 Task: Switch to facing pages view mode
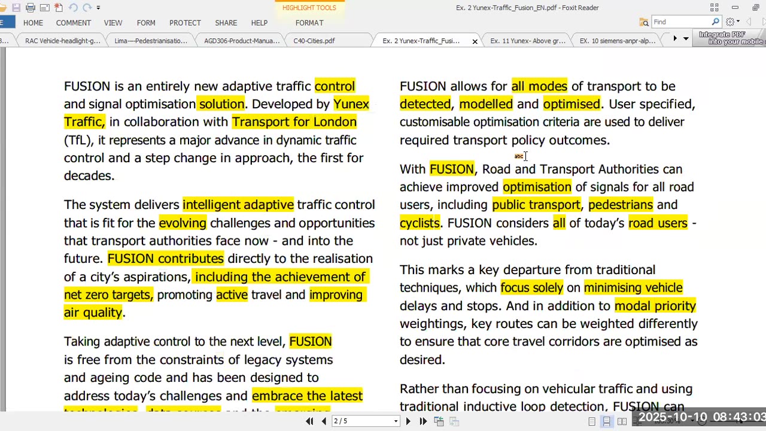click(622, 421)
